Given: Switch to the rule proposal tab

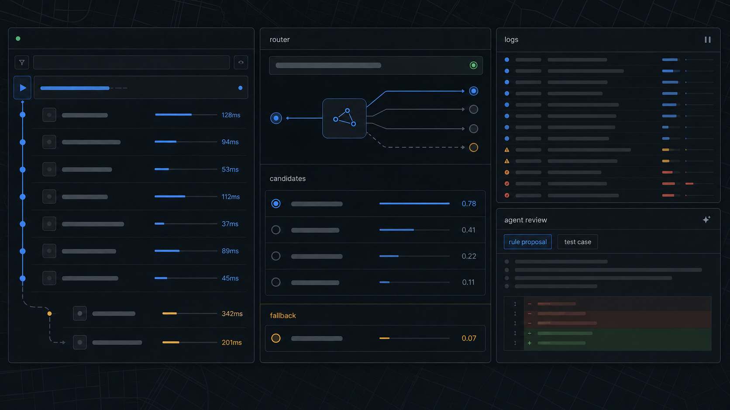Looking at the screenshot, I should (527, 242).
